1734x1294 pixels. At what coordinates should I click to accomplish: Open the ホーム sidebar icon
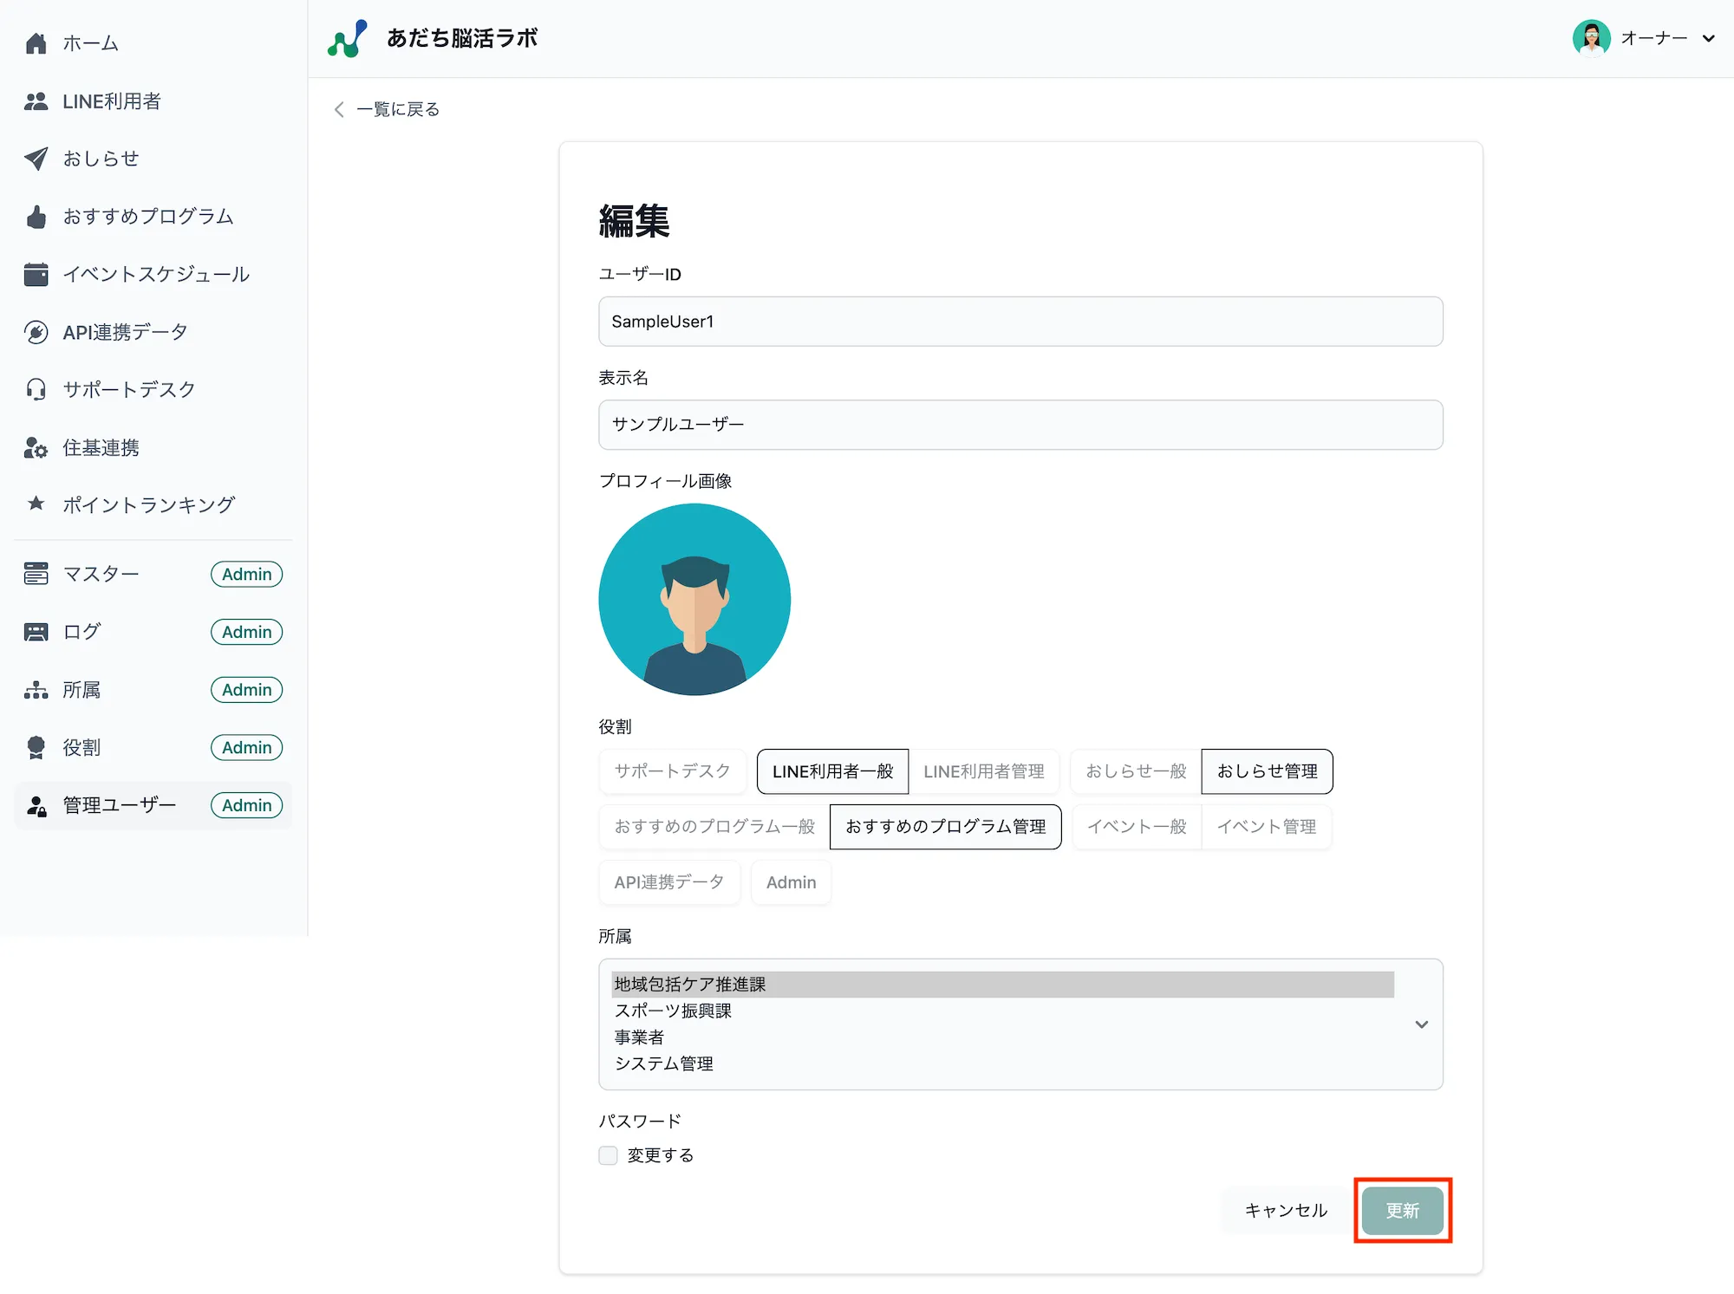36,42
